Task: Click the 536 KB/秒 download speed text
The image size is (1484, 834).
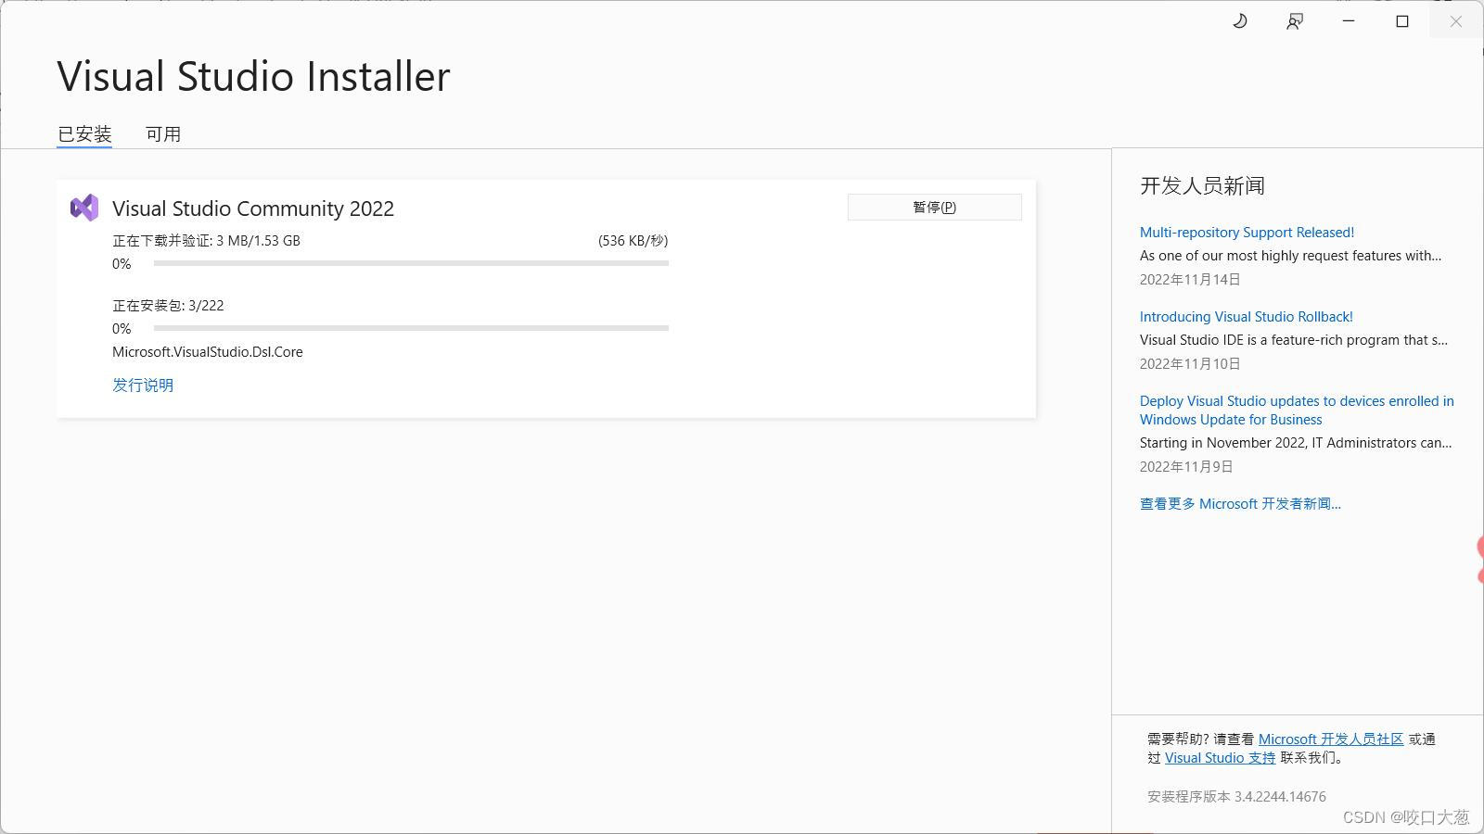Action: tap(633, 241)
